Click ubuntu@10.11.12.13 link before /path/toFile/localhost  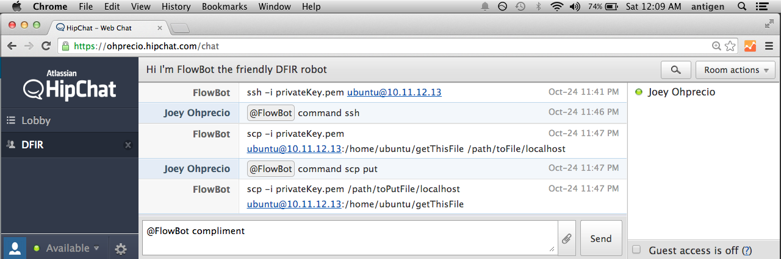[x=294, y=148]
